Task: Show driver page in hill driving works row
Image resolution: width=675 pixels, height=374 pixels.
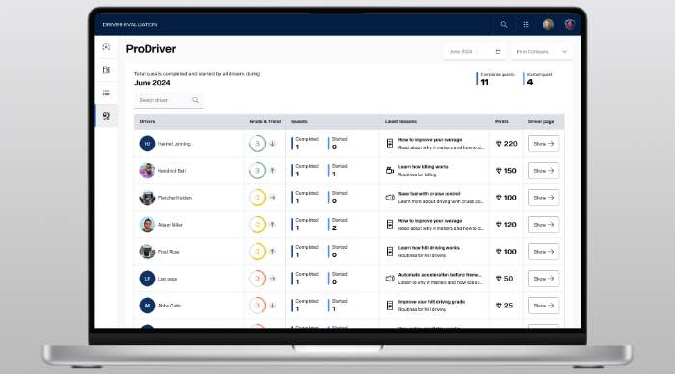Action: coord(544,252)
